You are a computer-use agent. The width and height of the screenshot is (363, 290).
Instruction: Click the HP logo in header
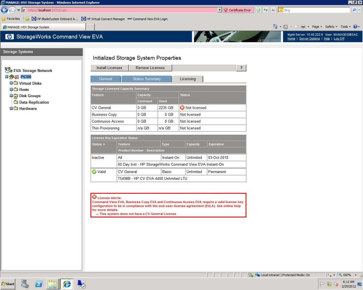[9, 37]
